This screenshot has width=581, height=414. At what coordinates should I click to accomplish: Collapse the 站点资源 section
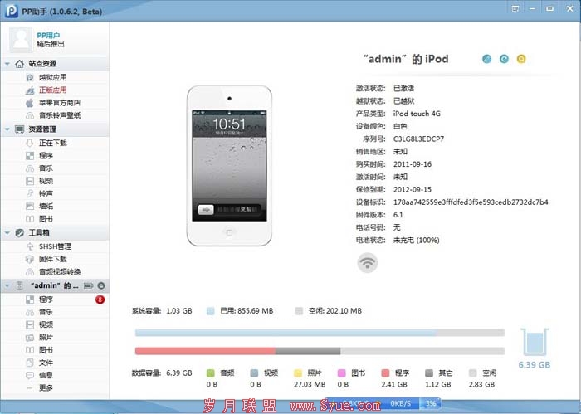click(7, 64)
